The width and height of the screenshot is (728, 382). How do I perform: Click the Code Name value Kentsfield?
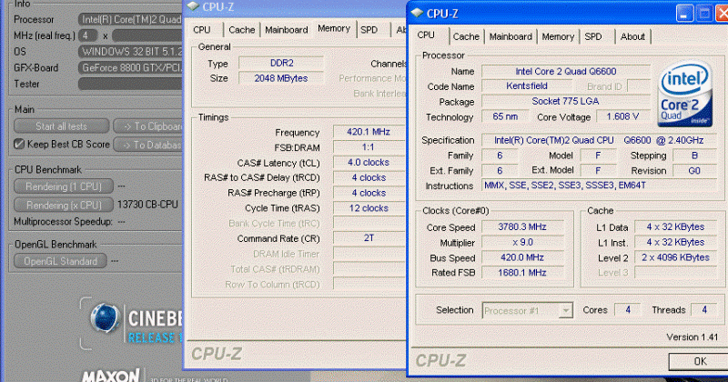(527, 85)
